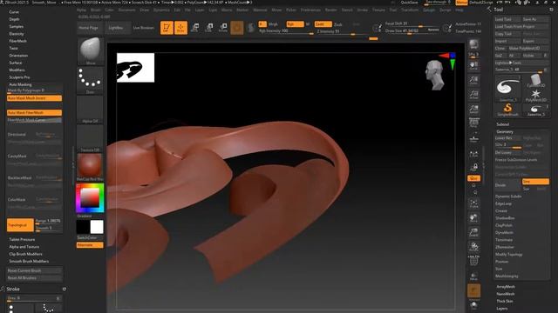Viewport: 558px width, 313px height.
Task: Expand the ZRemesher section
Action: tap(505, 247)
